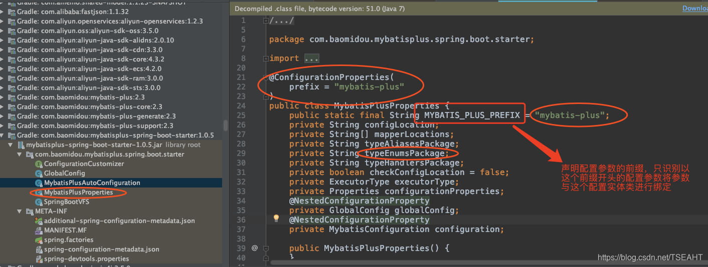The height and width of the screenshot is (267, 708).
Task: Click the META-INF folder icon
Action: [x=30, y=211]
